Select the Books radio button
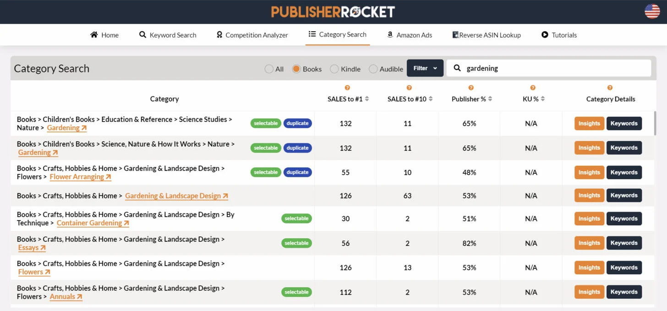This screenshot has height=311, width=667. coord(296,69)
